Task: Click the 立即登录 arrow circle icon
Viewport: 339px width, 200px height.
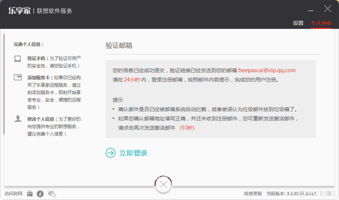Action: (110, 153)
